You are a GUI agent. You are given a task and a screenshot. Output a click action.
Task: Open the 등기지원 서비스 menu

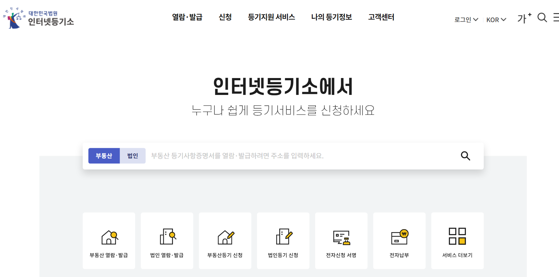click(x=271, y=17)
